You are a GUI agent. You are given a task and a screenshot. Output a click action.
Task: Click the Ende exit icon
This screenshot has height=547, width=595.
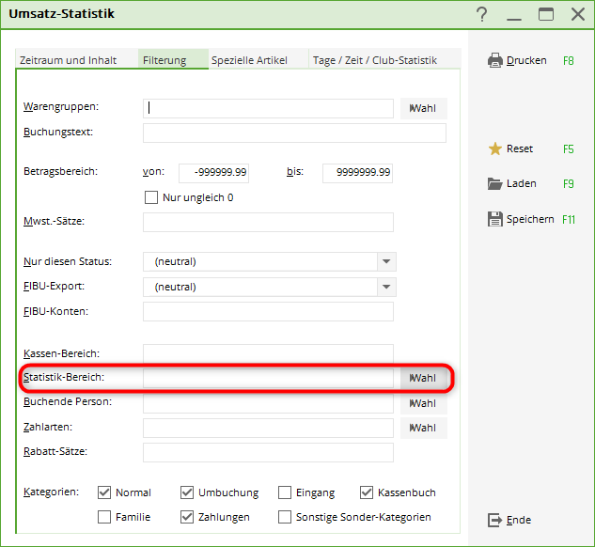click(x=495, y=520)
